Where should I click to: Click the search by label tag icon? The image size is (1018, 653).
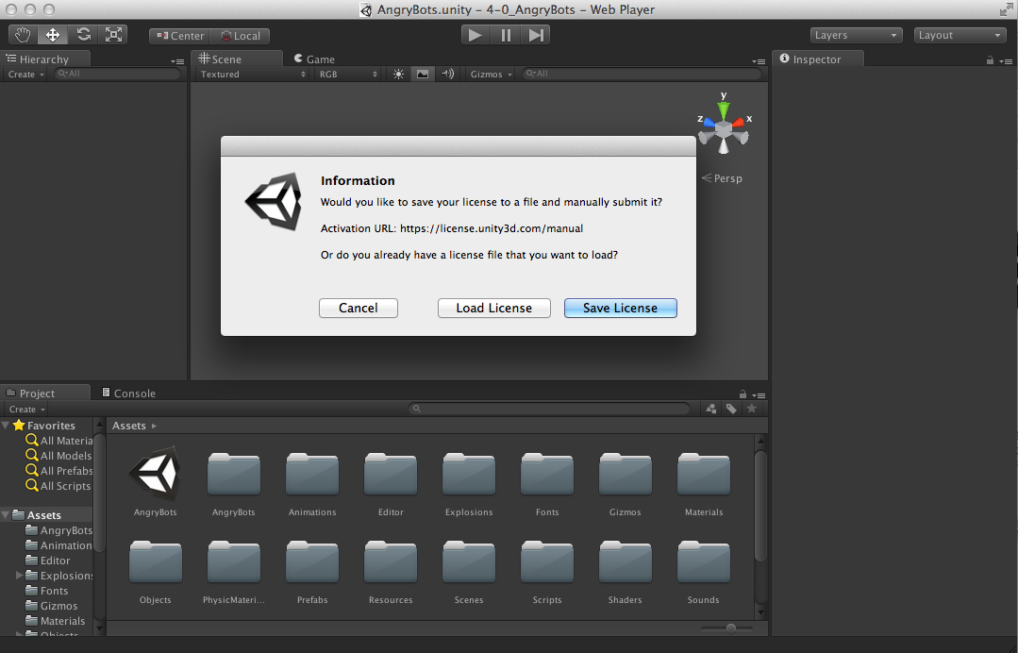point(732,409)
